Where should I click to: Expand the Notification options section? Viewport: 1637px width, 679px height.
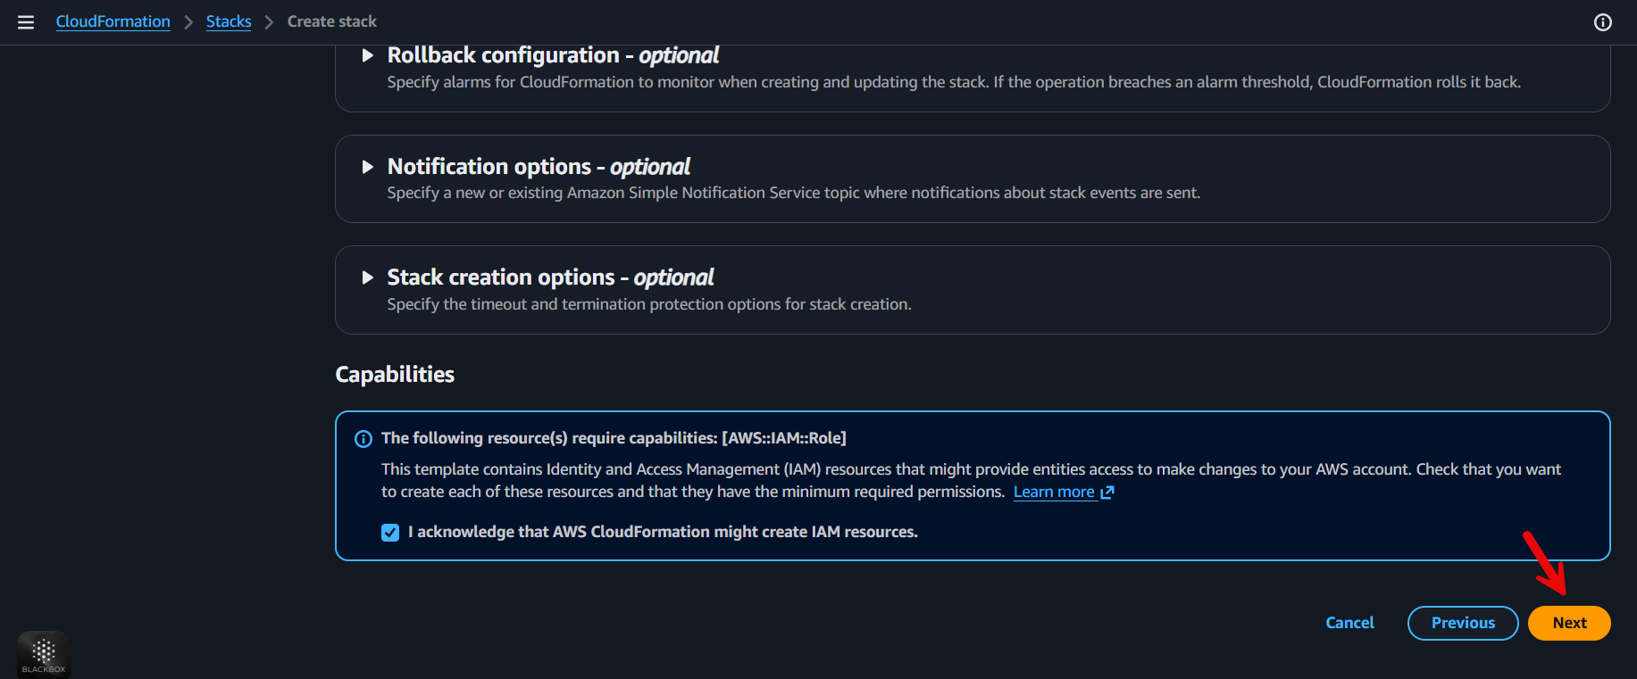(x=367, y=167)
